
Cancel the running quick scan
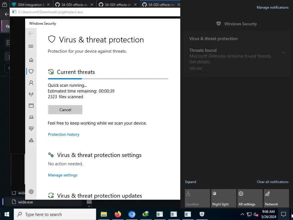65,110
